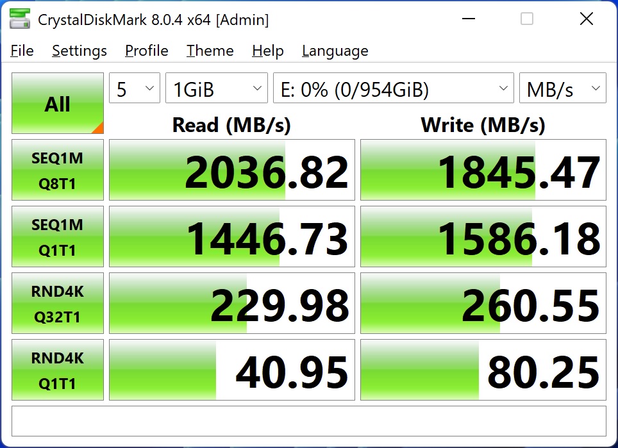The image size is (618, 448).
Task: Start the SEQ1M Q8T1 test
Action: (58, 170)
